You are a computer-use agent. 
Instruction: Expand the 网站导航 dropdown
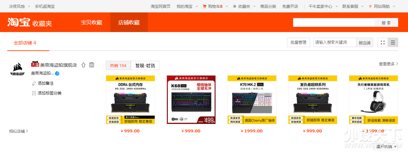point(394,6)
